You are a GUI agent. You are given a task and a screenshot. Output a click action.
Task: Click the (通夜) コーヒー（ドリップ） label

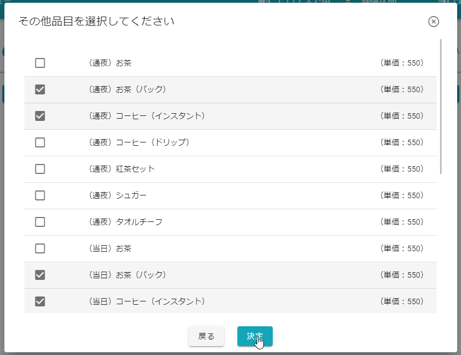coord(139,142)
